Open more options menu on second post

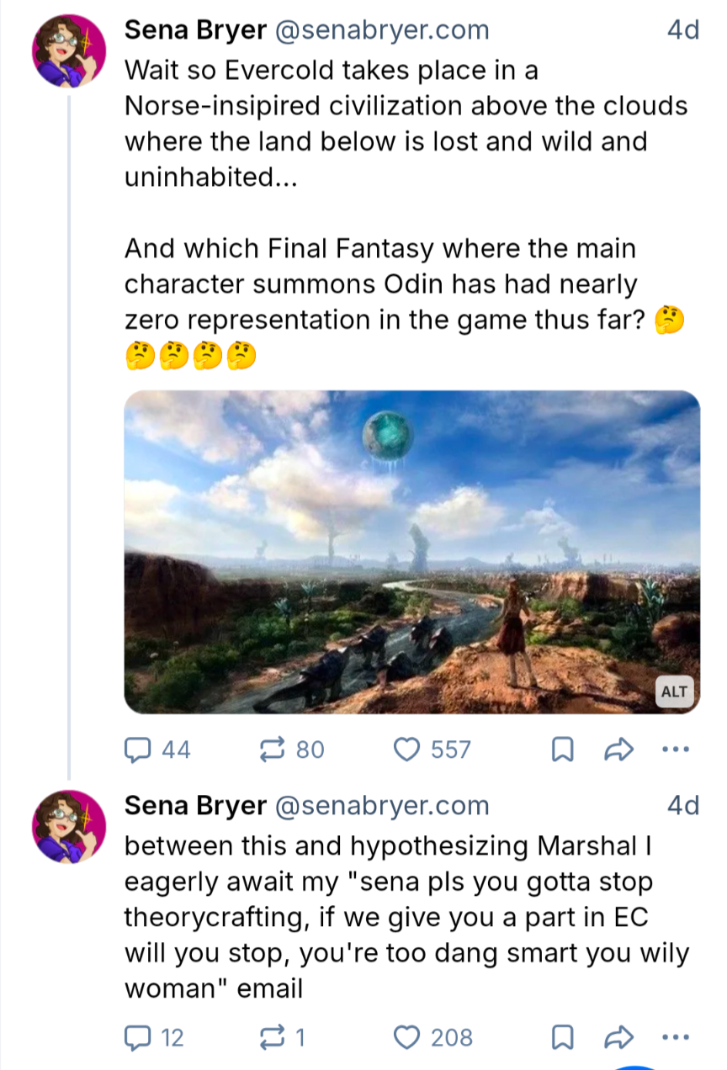[676, 1038]
